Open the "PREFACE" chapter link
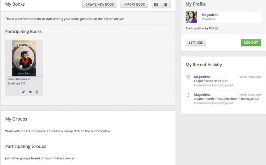This screenshot has width=266, height=165. 221,81
